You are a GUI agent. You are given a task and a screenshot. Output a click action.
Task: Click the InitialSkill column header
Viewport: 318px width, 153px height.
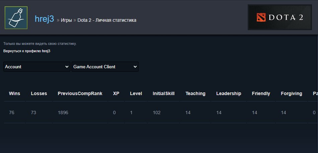pos(164,93)
